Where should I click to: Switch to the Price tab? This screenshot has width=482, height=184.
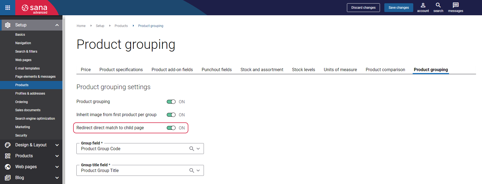tap(86, 70)
